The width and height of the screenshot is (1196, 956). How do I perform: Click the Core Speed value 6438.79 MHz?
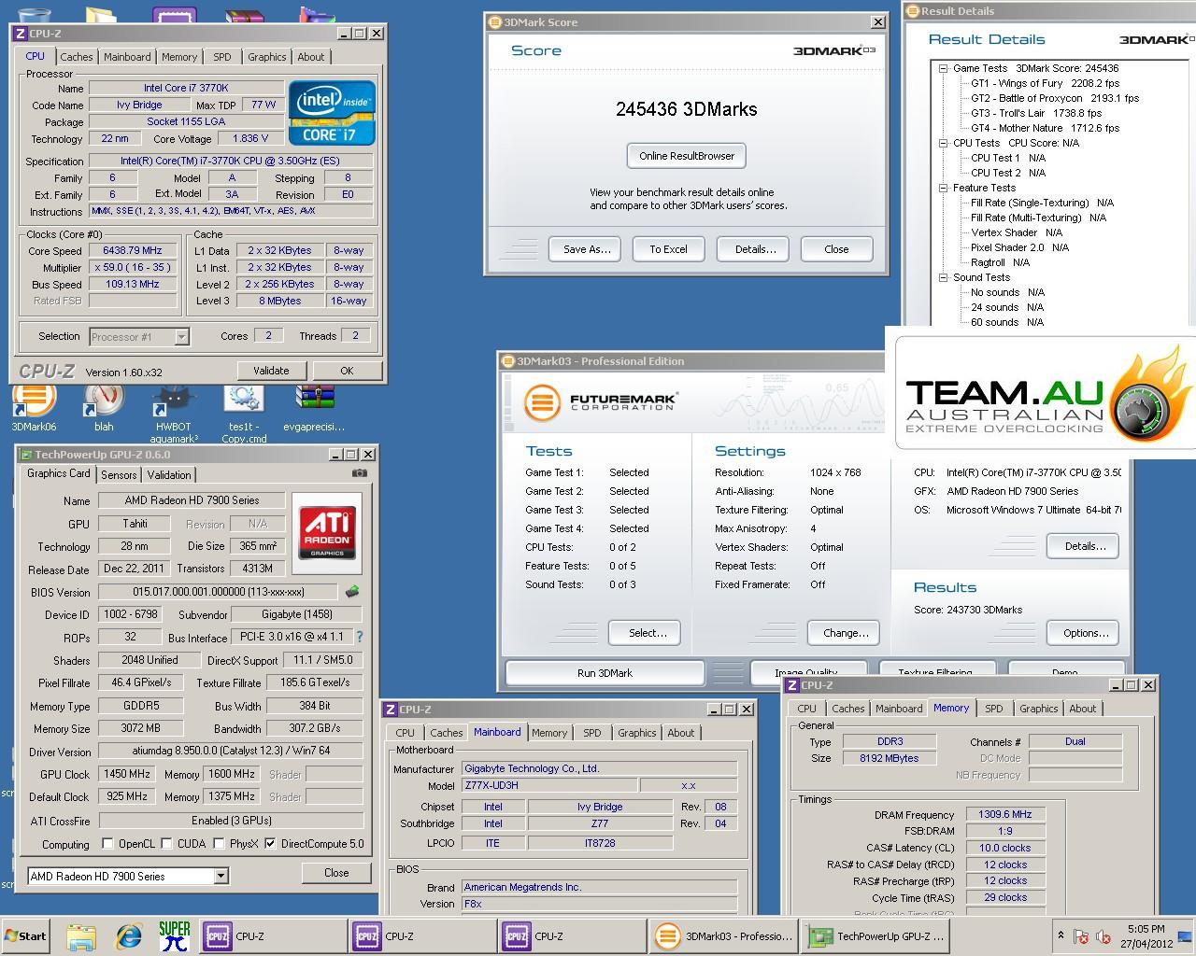tap(133, 250)
